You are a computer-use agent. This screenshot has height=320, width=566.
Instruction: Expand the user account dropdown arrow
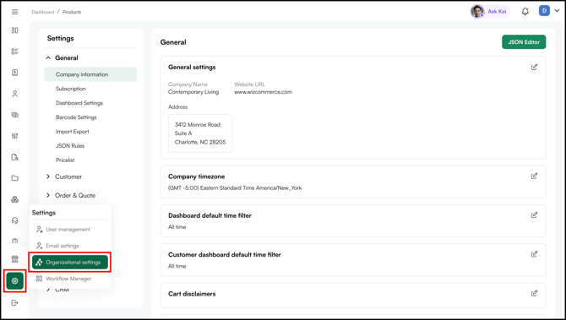557,11
